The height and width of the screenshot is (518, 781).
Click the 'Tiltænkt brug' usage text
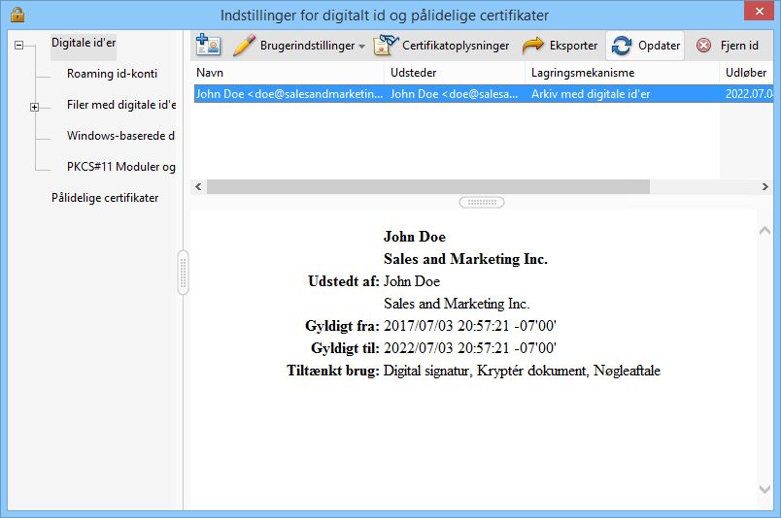point(522,371)
